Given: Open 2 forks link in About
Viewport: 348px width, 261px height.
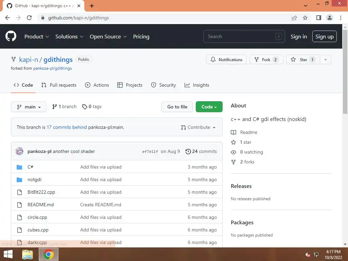Looking at the screenshot, I should [x=243, y=162].
